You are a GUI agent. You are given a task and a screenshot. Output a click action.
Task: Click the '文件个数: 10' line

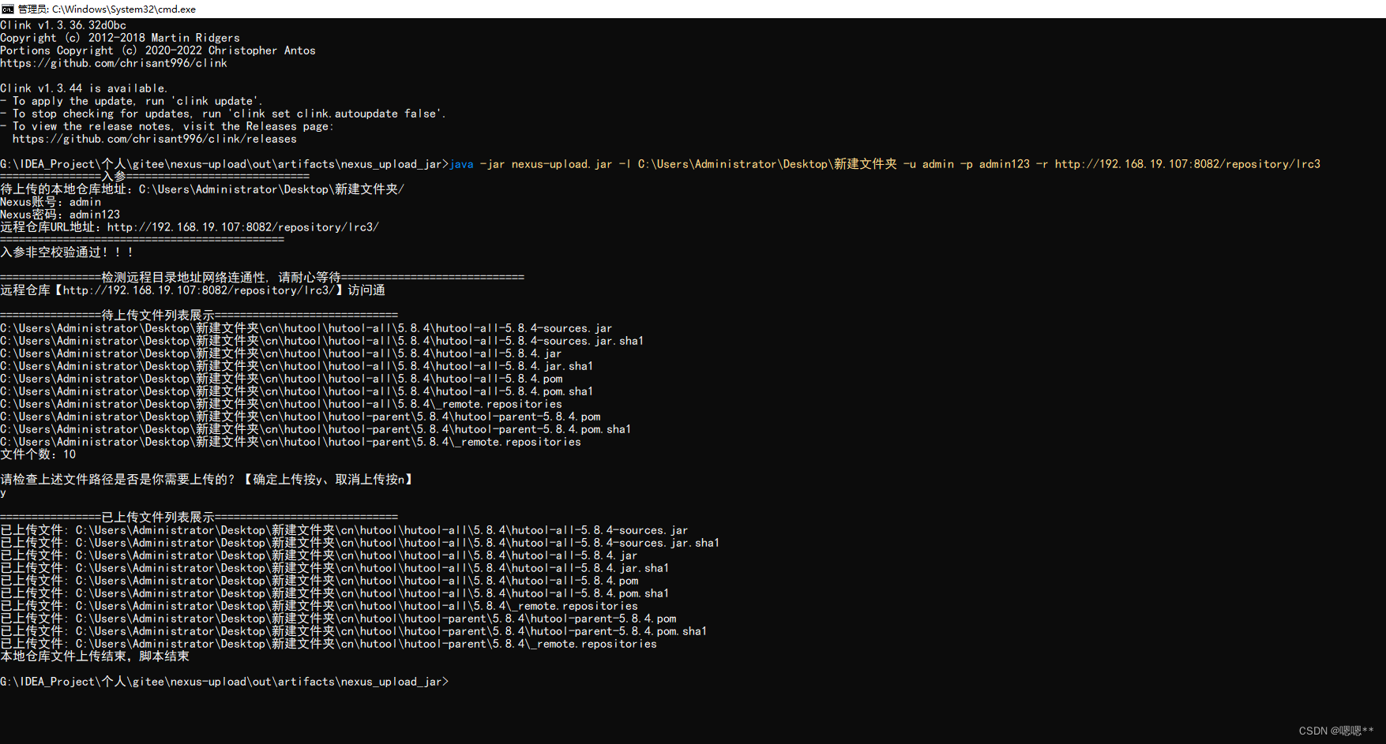click(x=38, y=454)
